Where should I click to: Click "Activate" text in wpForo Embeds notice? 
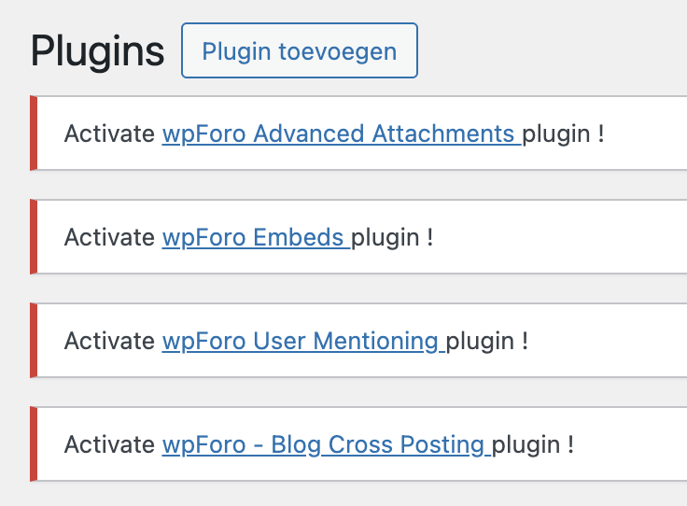[109, 237]
